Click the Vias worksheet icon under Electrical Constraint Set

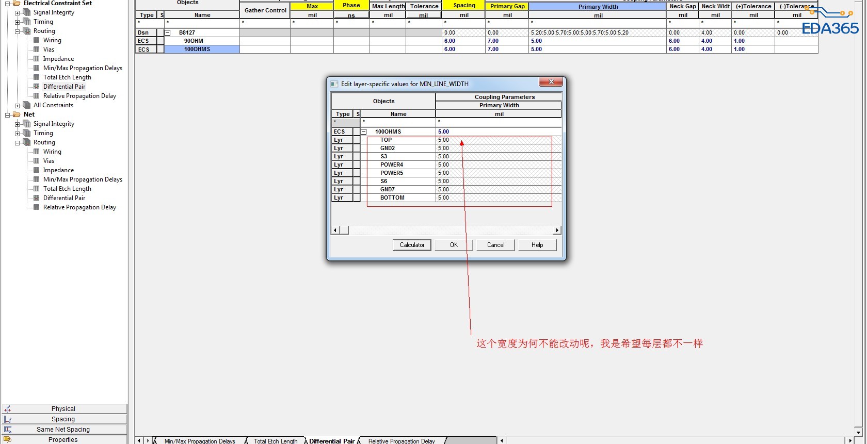pos(37,50)
